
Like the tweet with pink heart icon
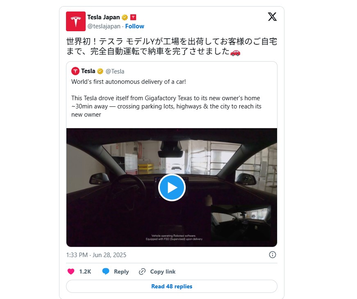pyautogui.click(x=71, y=271)
